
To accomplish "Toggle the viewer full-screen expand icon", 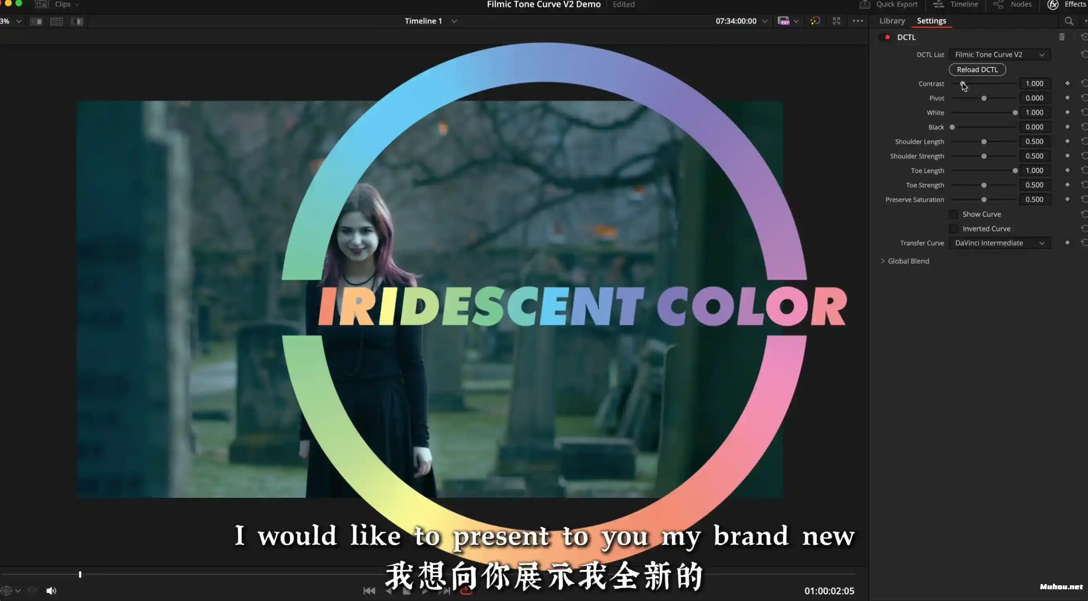I will 836,21.
